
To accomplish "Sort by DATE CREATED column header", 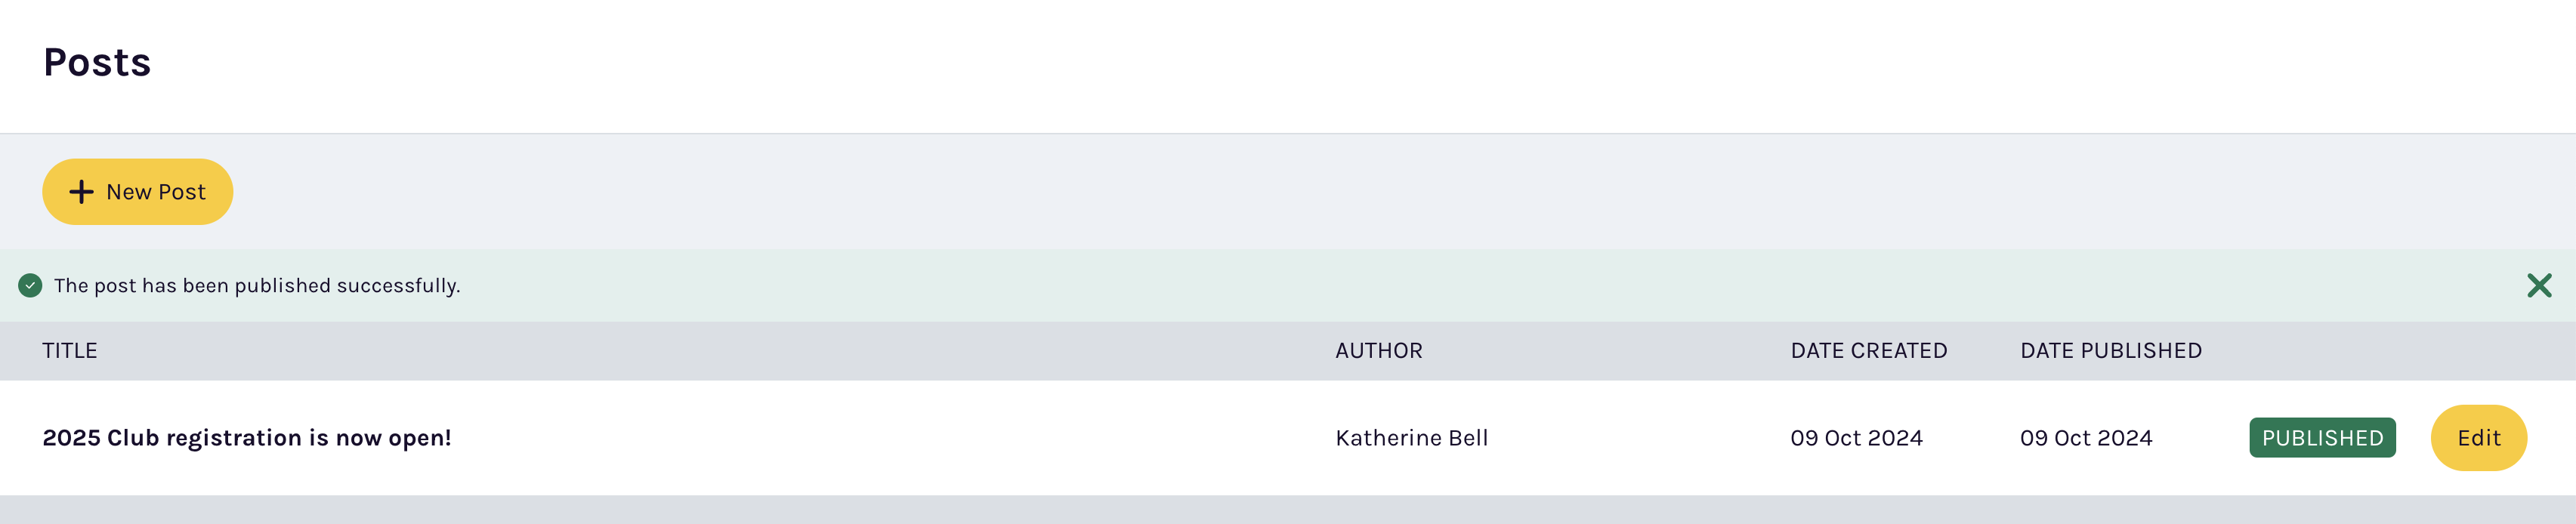I will point(1868,350).
